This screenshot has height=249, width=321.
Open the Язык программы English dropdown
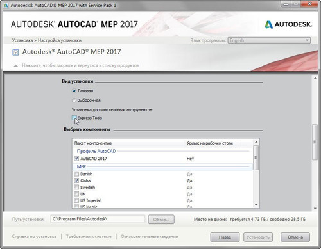pyautogui.click(x=269, y=40)
